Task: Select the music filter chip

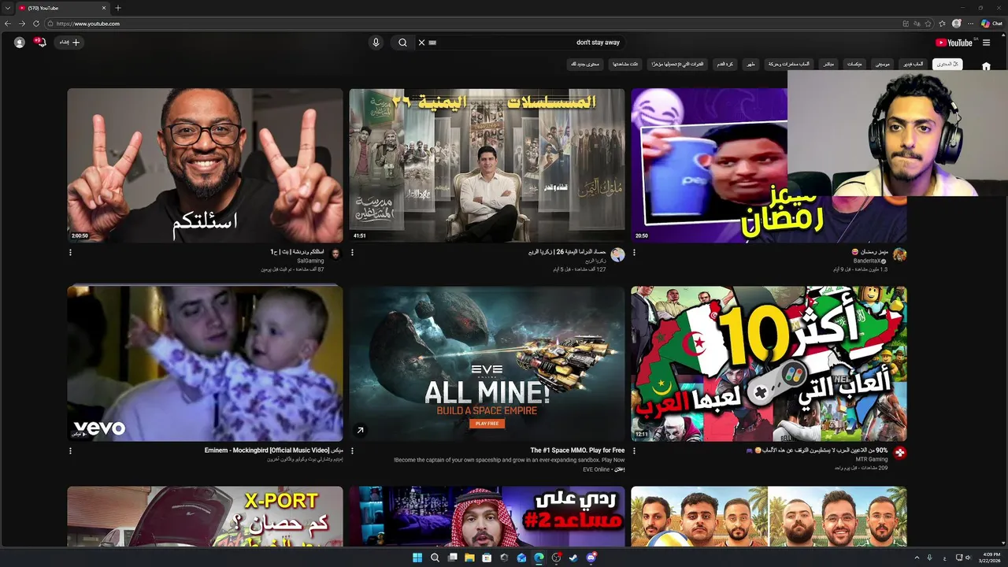Action: click(x=883, y=64)
